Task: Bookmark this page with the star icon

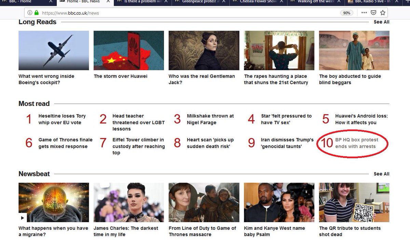Action: point(383,13)
